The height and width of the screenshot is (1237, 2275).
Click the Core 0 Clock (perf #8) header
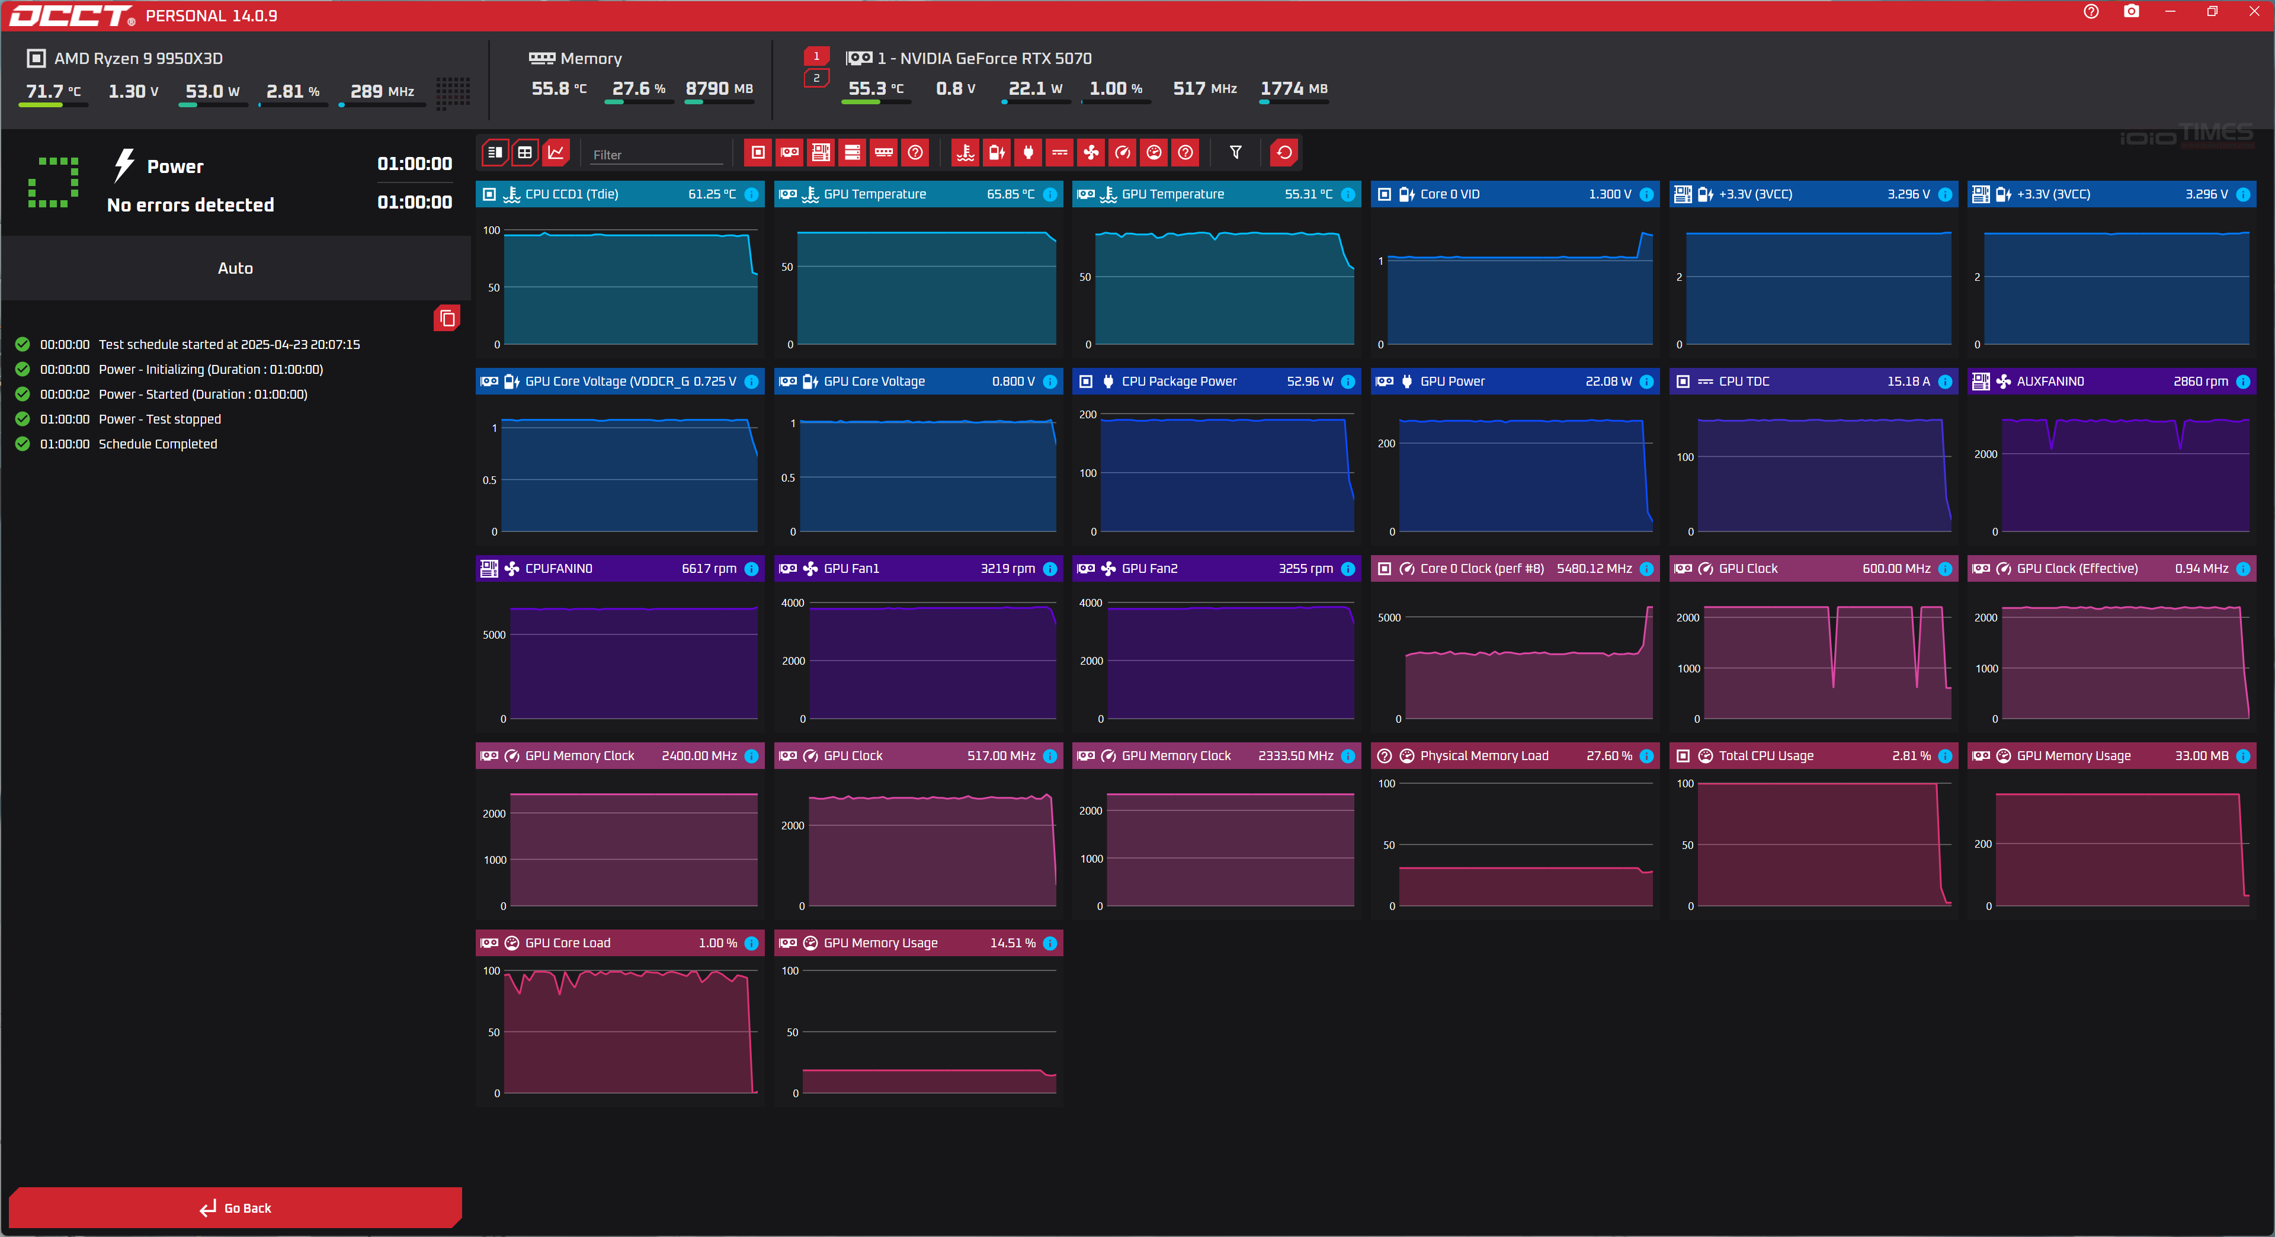click(x=1515, y=569)
